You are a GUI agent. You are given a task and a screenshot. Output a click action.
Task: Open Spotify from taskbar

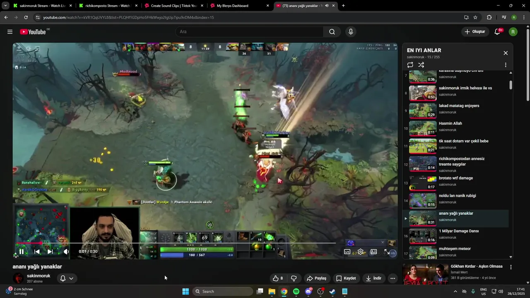296,291
